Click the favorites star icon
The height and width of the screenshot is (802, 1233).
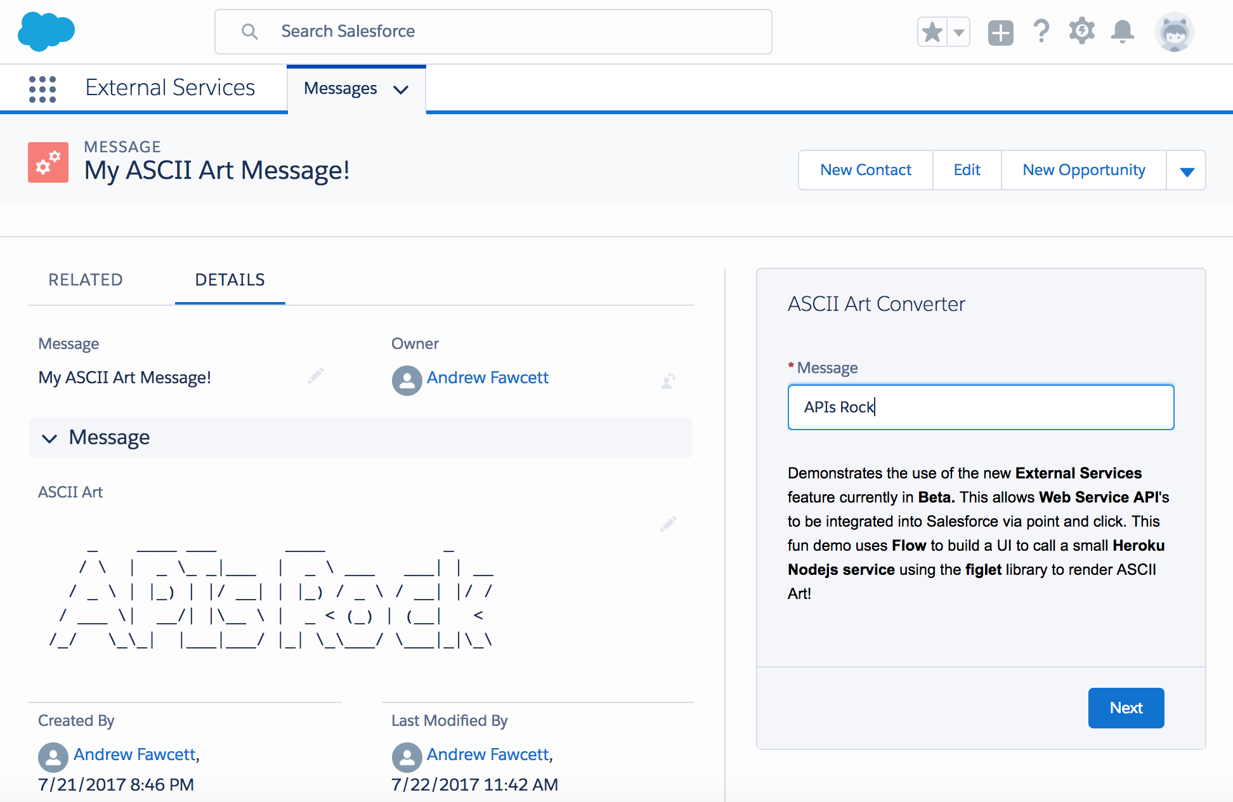(x=932, y=32)
